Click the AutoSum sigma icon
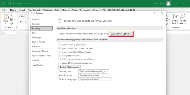Viewport: 190px width, 95px height. tap(167, 15)
